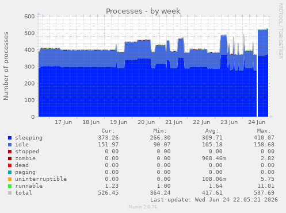This screenshot has width=286, height=213.
Task: Select the 'stopped' legend label
Action: point(27,152)
